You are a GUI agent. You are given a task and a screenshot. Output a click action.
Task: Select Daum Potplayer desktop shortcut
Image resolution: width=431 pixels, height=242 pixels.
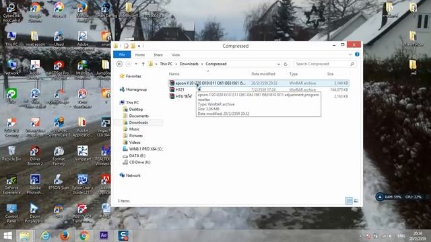[34, 213]
